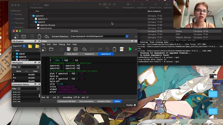
Task: Select plot_two entry in Command History
Action: click(x=16, y=101)
